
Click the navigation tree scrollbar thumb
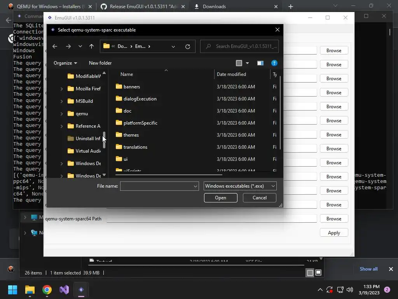pos(104,140)
